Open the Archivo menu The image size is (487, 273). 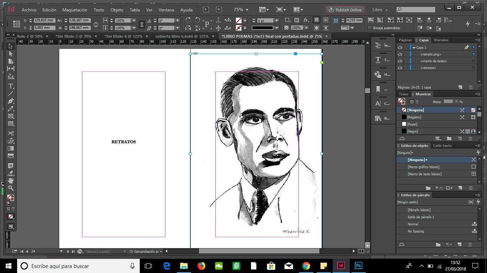pos(29,10)
